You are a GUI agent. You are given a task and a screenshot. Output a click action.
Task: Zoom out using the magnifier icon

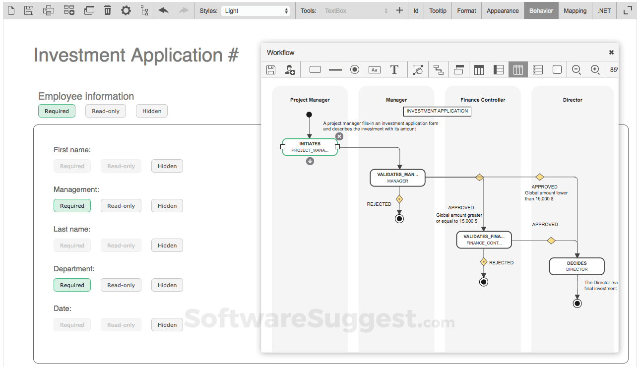[576, 69]
